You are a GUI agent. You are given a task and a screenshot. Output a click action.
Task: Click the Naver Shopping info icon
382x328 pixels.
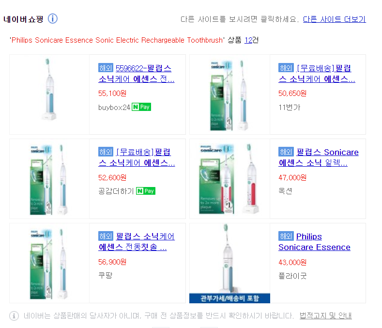pos(52,19)
